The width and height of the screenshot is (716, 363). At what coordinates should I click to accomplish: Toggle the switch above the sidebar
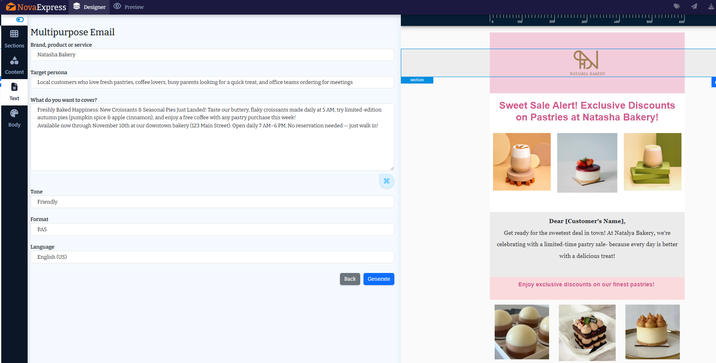click(20, 19)
